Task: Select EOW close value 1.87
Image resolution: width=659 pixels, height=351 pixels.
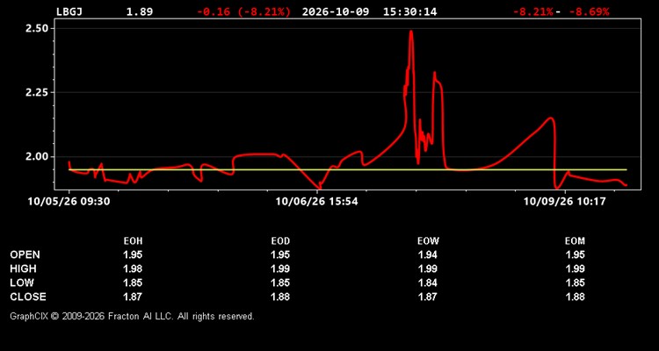Action: click(428, 297)
